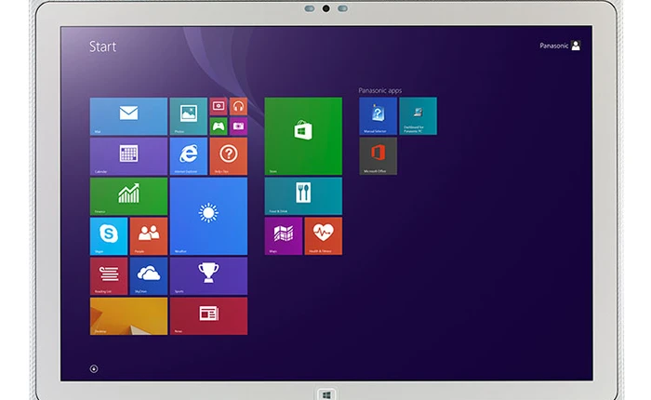The image size is (651, 400).
Task: Launch the Microsoft Office tile
Action: point(378,155)
